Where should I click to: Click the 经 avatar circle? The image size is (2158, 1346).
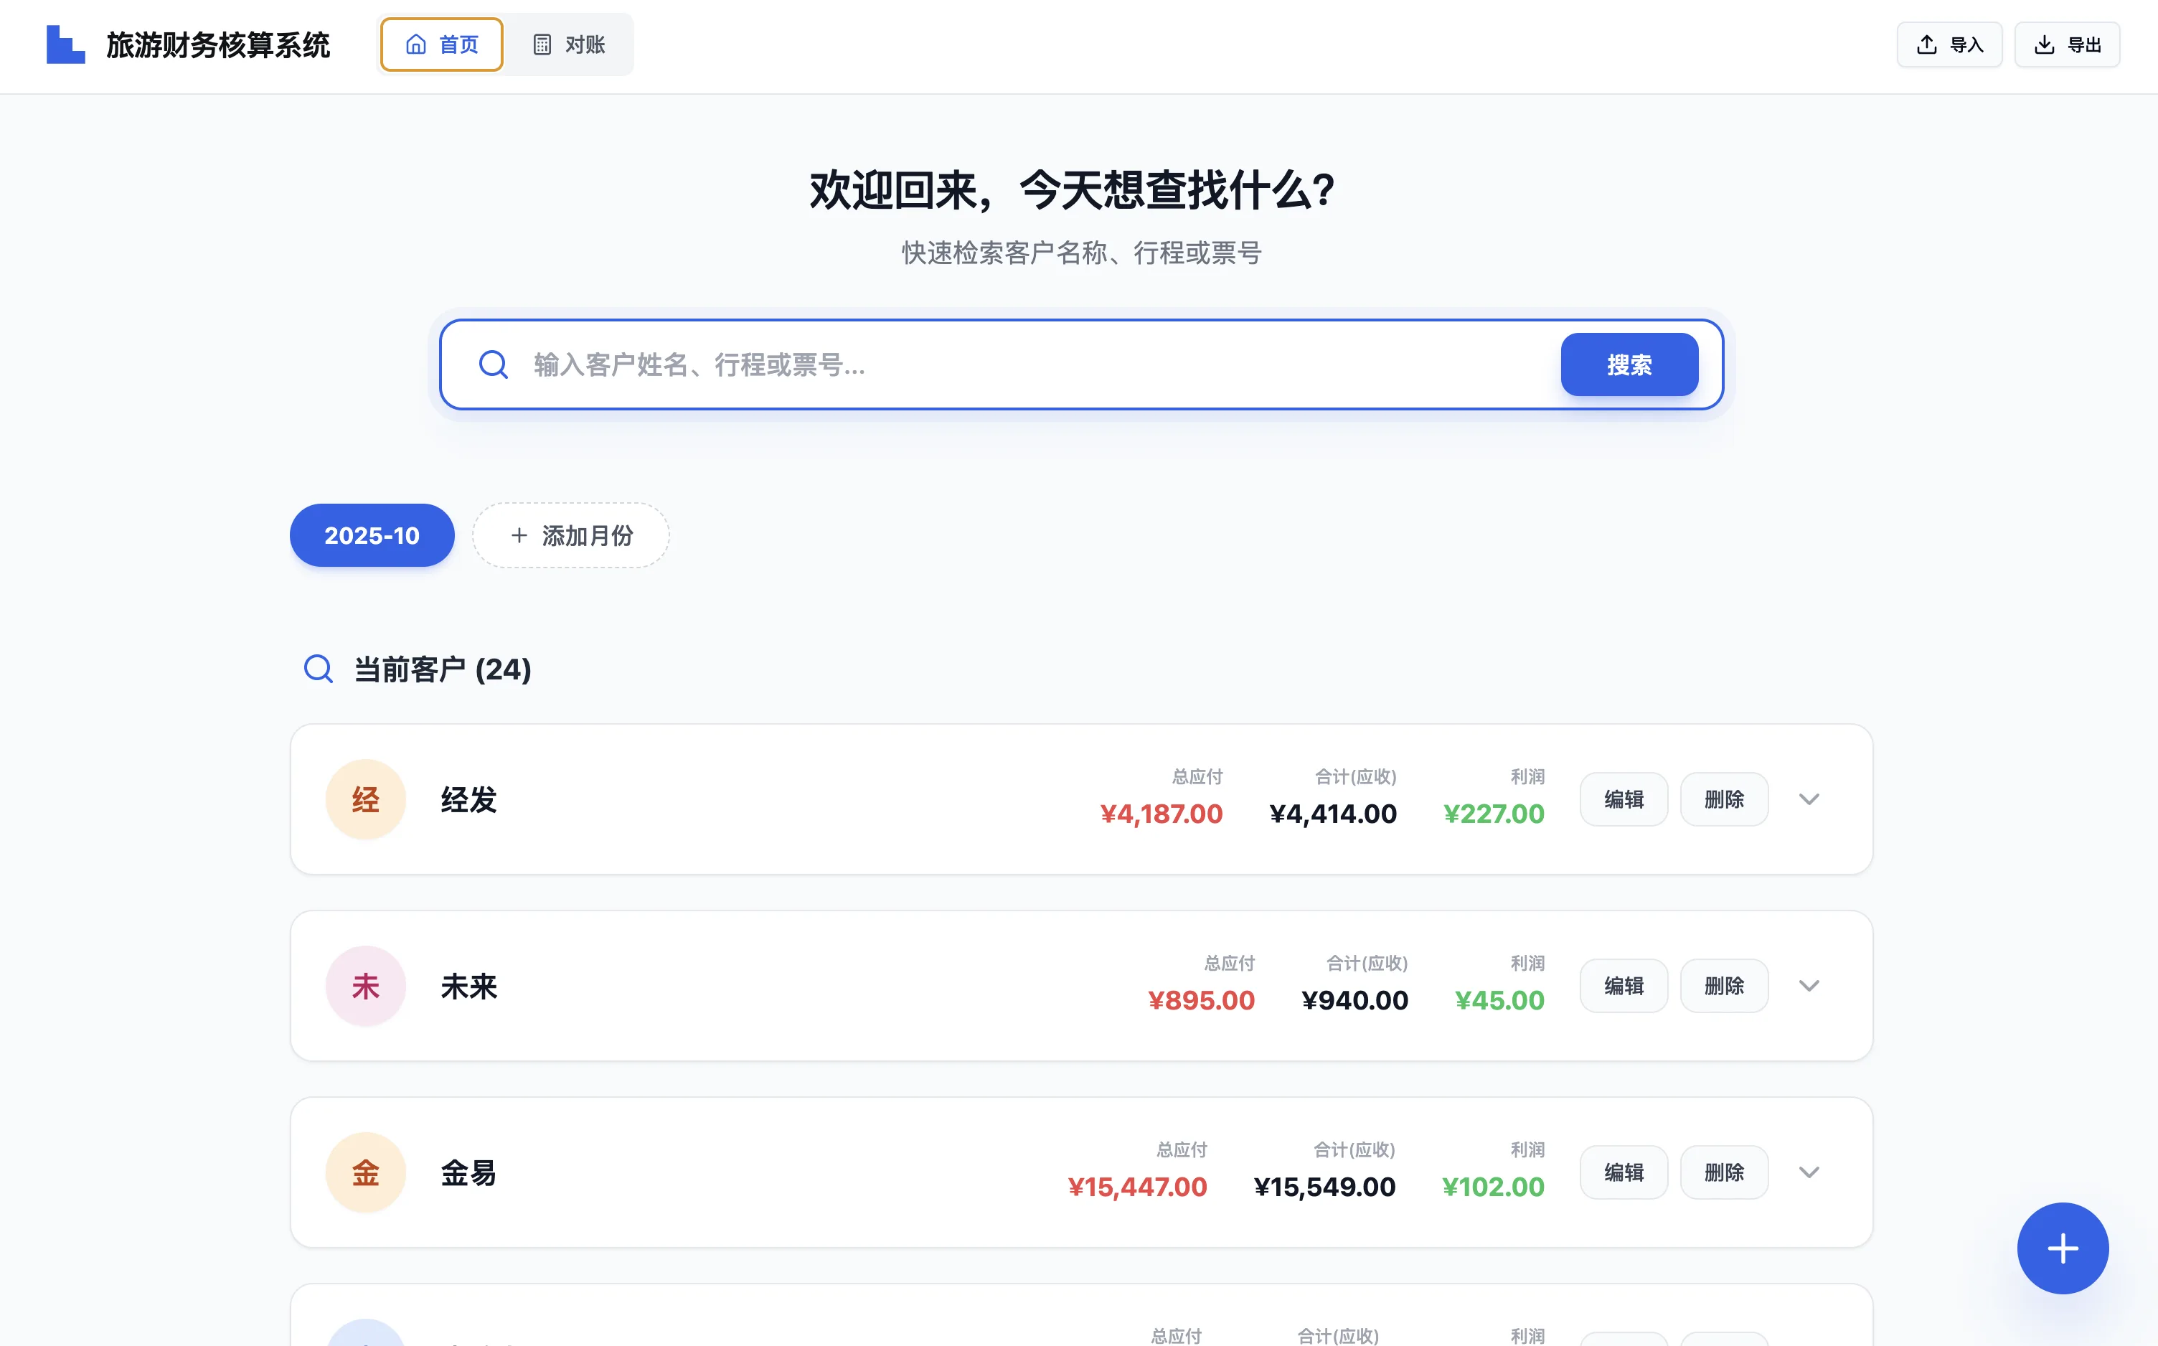pyautogui.click(x=366, y=799)
